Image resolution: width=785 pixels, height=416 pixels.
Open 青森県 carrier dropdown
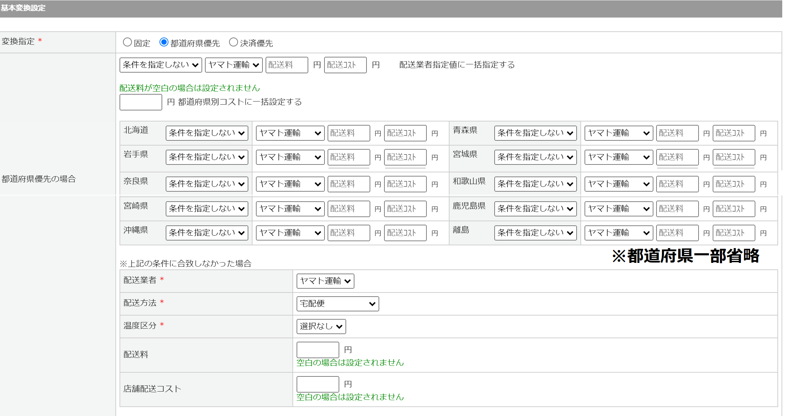coord(618,133)
